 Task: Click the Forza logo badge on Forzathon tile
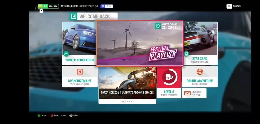pos(66,54)
